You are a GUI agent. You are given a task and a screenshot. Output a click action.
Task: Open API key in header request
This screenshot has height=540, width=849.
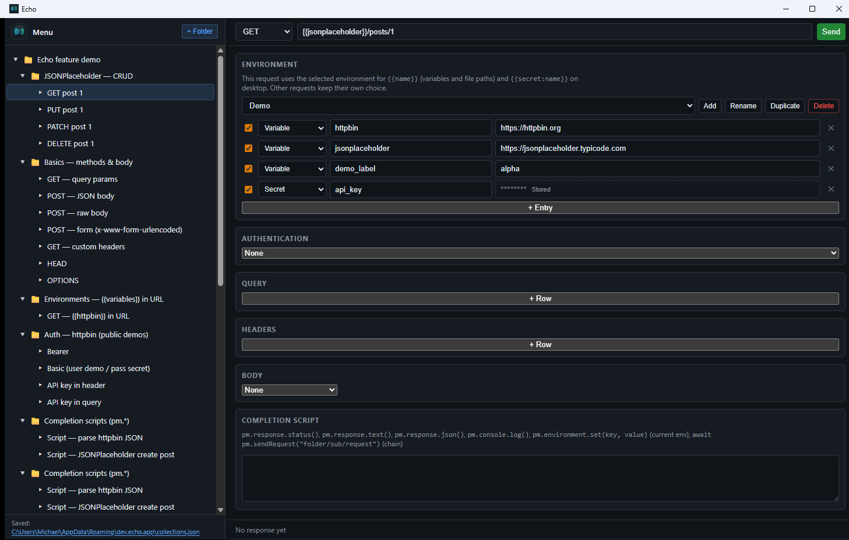(x=76, y=385)
